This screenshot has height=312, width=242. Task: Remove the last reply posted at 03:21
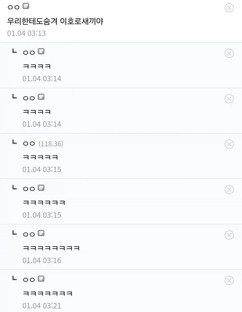(x=229, y=281)
